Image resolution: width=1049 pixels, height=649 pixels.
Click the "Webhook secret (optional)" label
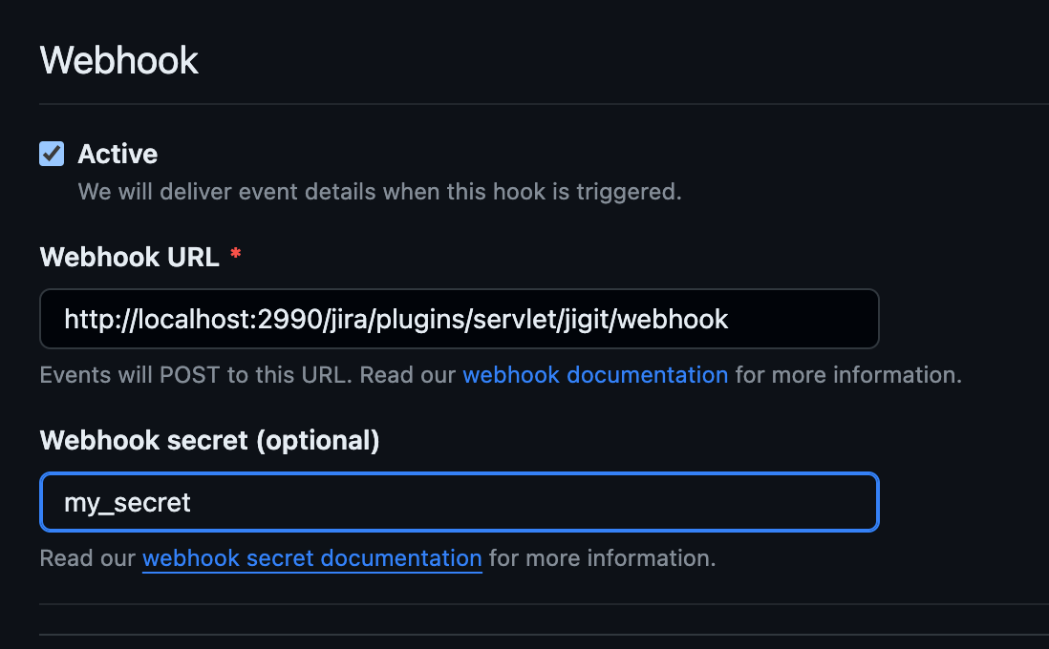209,440
